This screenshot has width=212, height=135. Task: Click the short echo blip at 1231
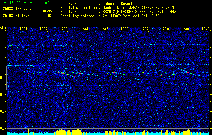click(29, 73)
